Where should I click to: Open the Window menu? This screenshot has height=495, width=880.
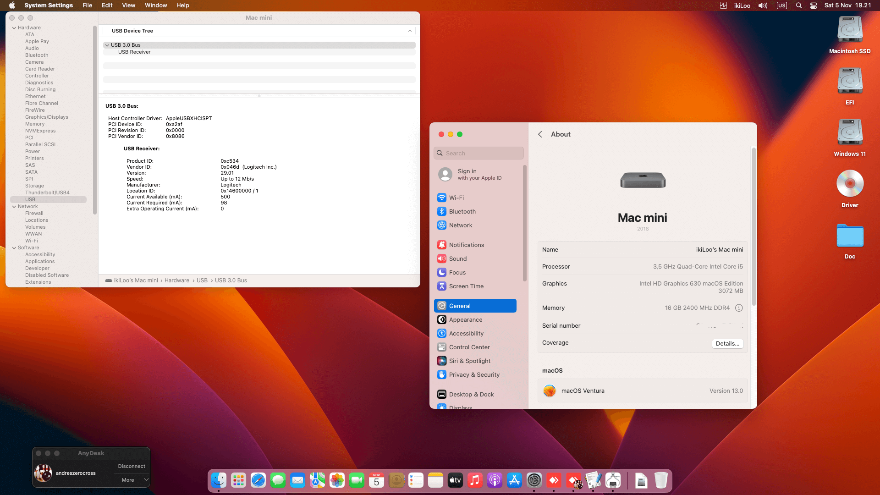point(156,5)
